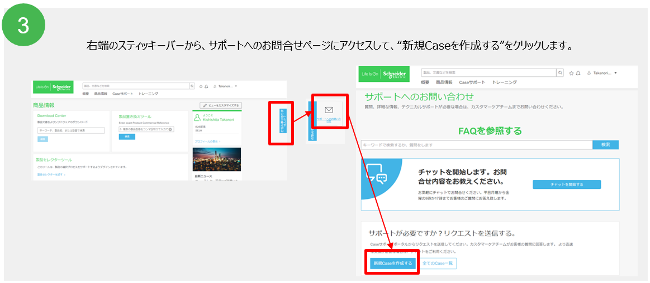Click 最新ニュース heading
Screen dimensions: 650x283
click(x=203, y=175)
